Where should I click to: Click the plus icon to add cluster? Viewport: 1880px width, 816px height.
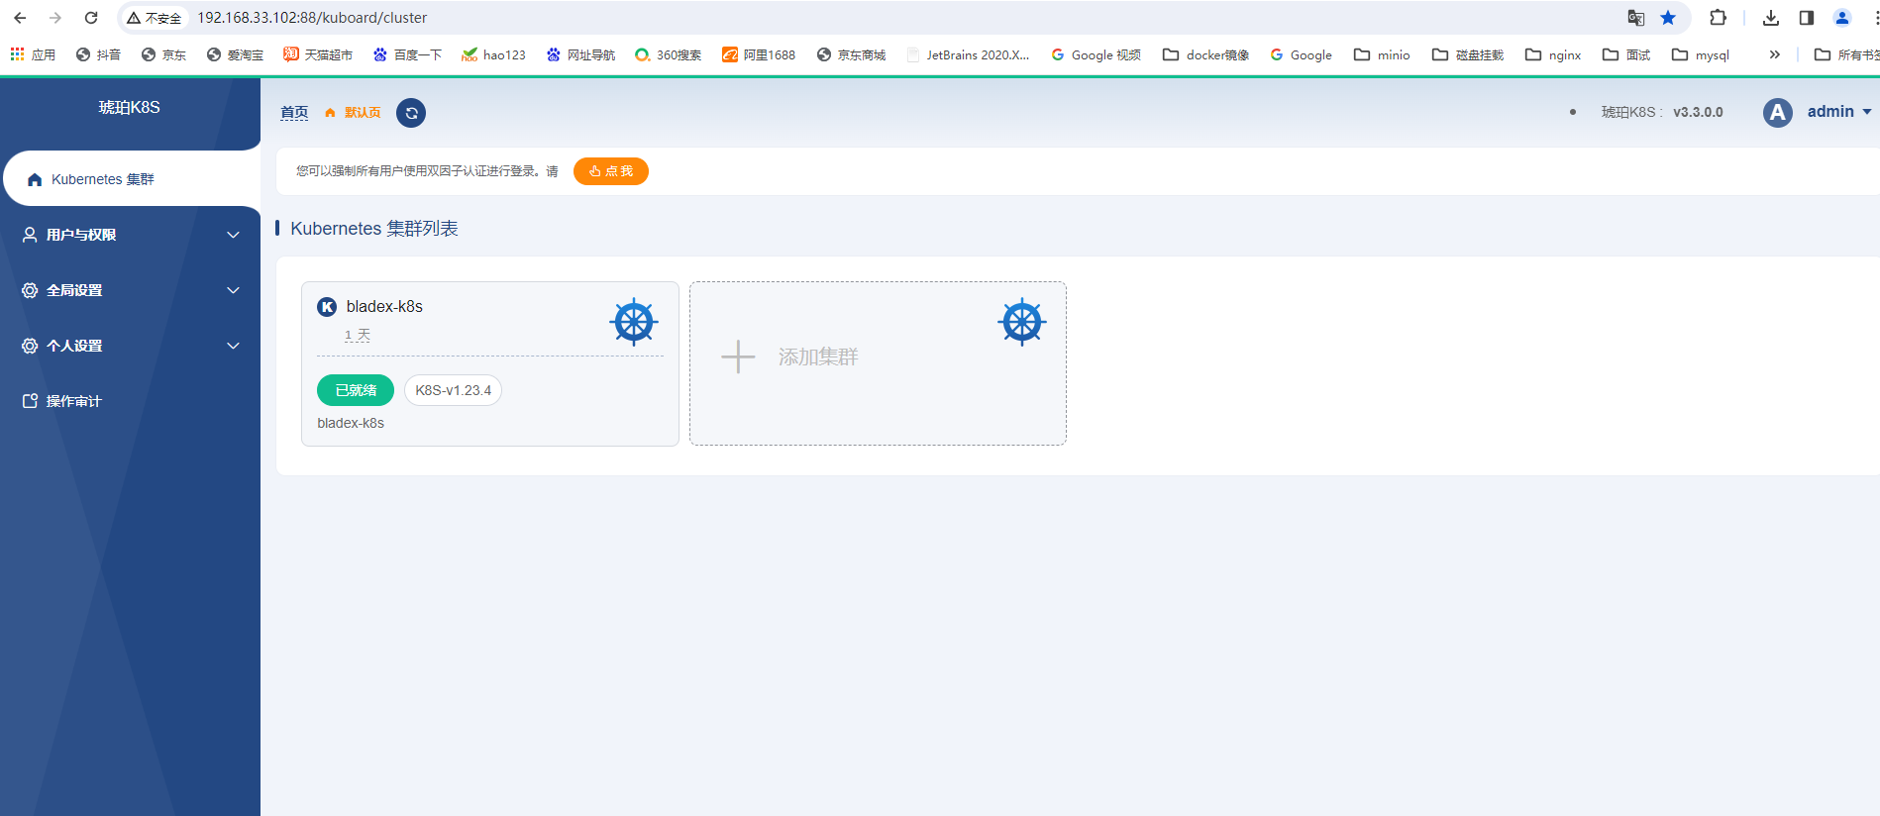tap(738, 357)
